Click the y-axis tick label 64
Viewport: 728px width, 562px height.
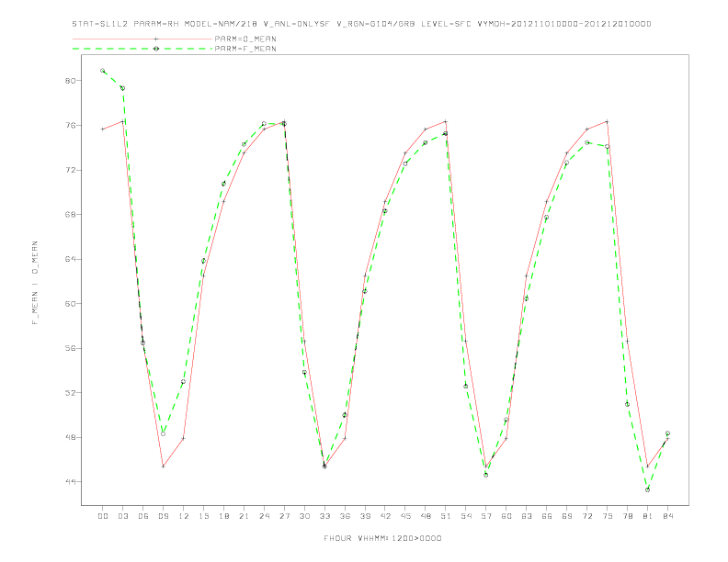coord(70,259)
